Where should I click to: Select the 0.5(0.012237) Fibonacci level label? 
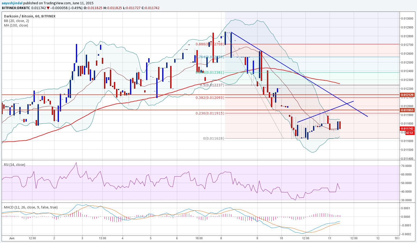pyautogui.click(x=212, y=85)
